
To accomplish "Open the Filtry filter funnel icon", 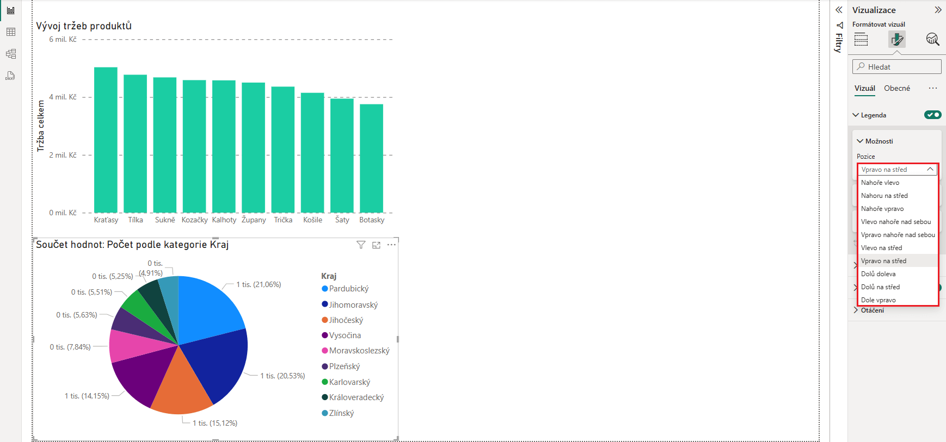I will [839, 25].
